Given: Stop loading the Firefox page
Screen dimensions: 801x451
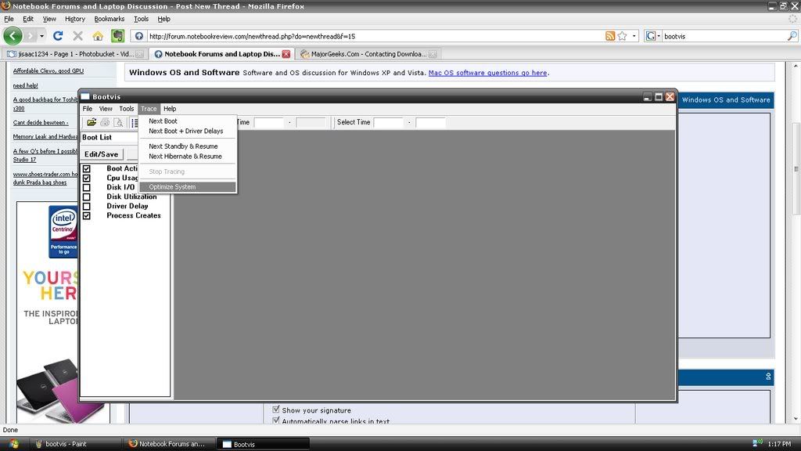Looking at the screenshot, I should click(x=77, y=36).
